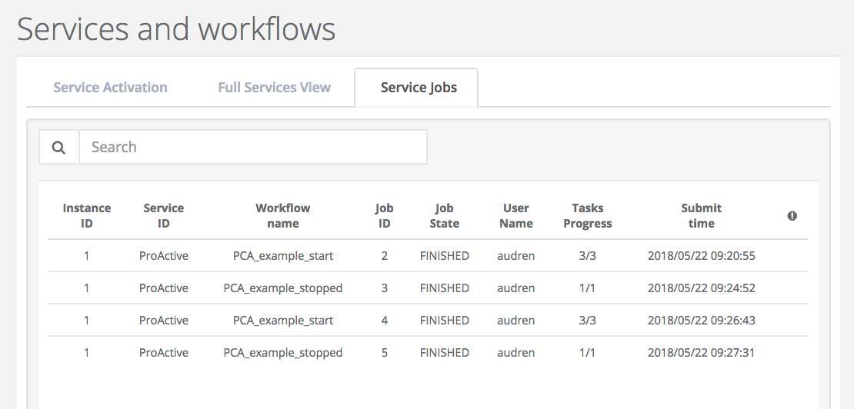Image resolution: width=854 pixels, height=409 pixels.
Task: Click the exclamation info icon in table header
Action: pos(792,216)
